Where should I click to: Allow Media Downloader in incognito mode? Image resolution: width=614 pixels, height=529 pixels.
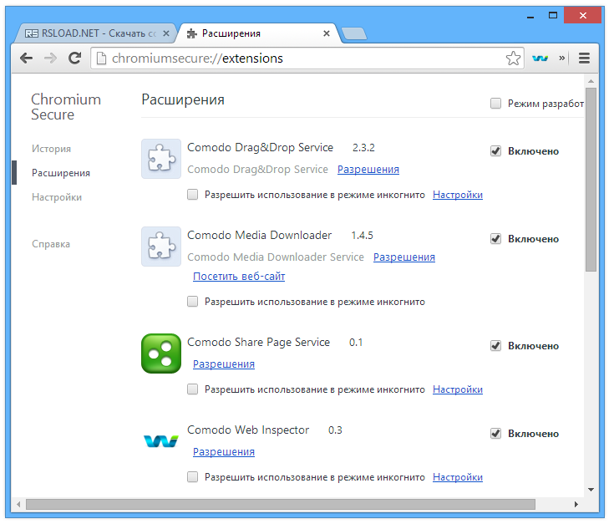tap(192, 302)
